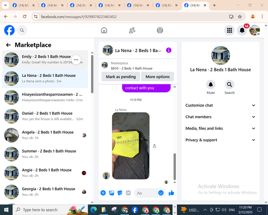Click the address bar URL
The height and width of the screenshot is (215, 268).
(79, 17)
